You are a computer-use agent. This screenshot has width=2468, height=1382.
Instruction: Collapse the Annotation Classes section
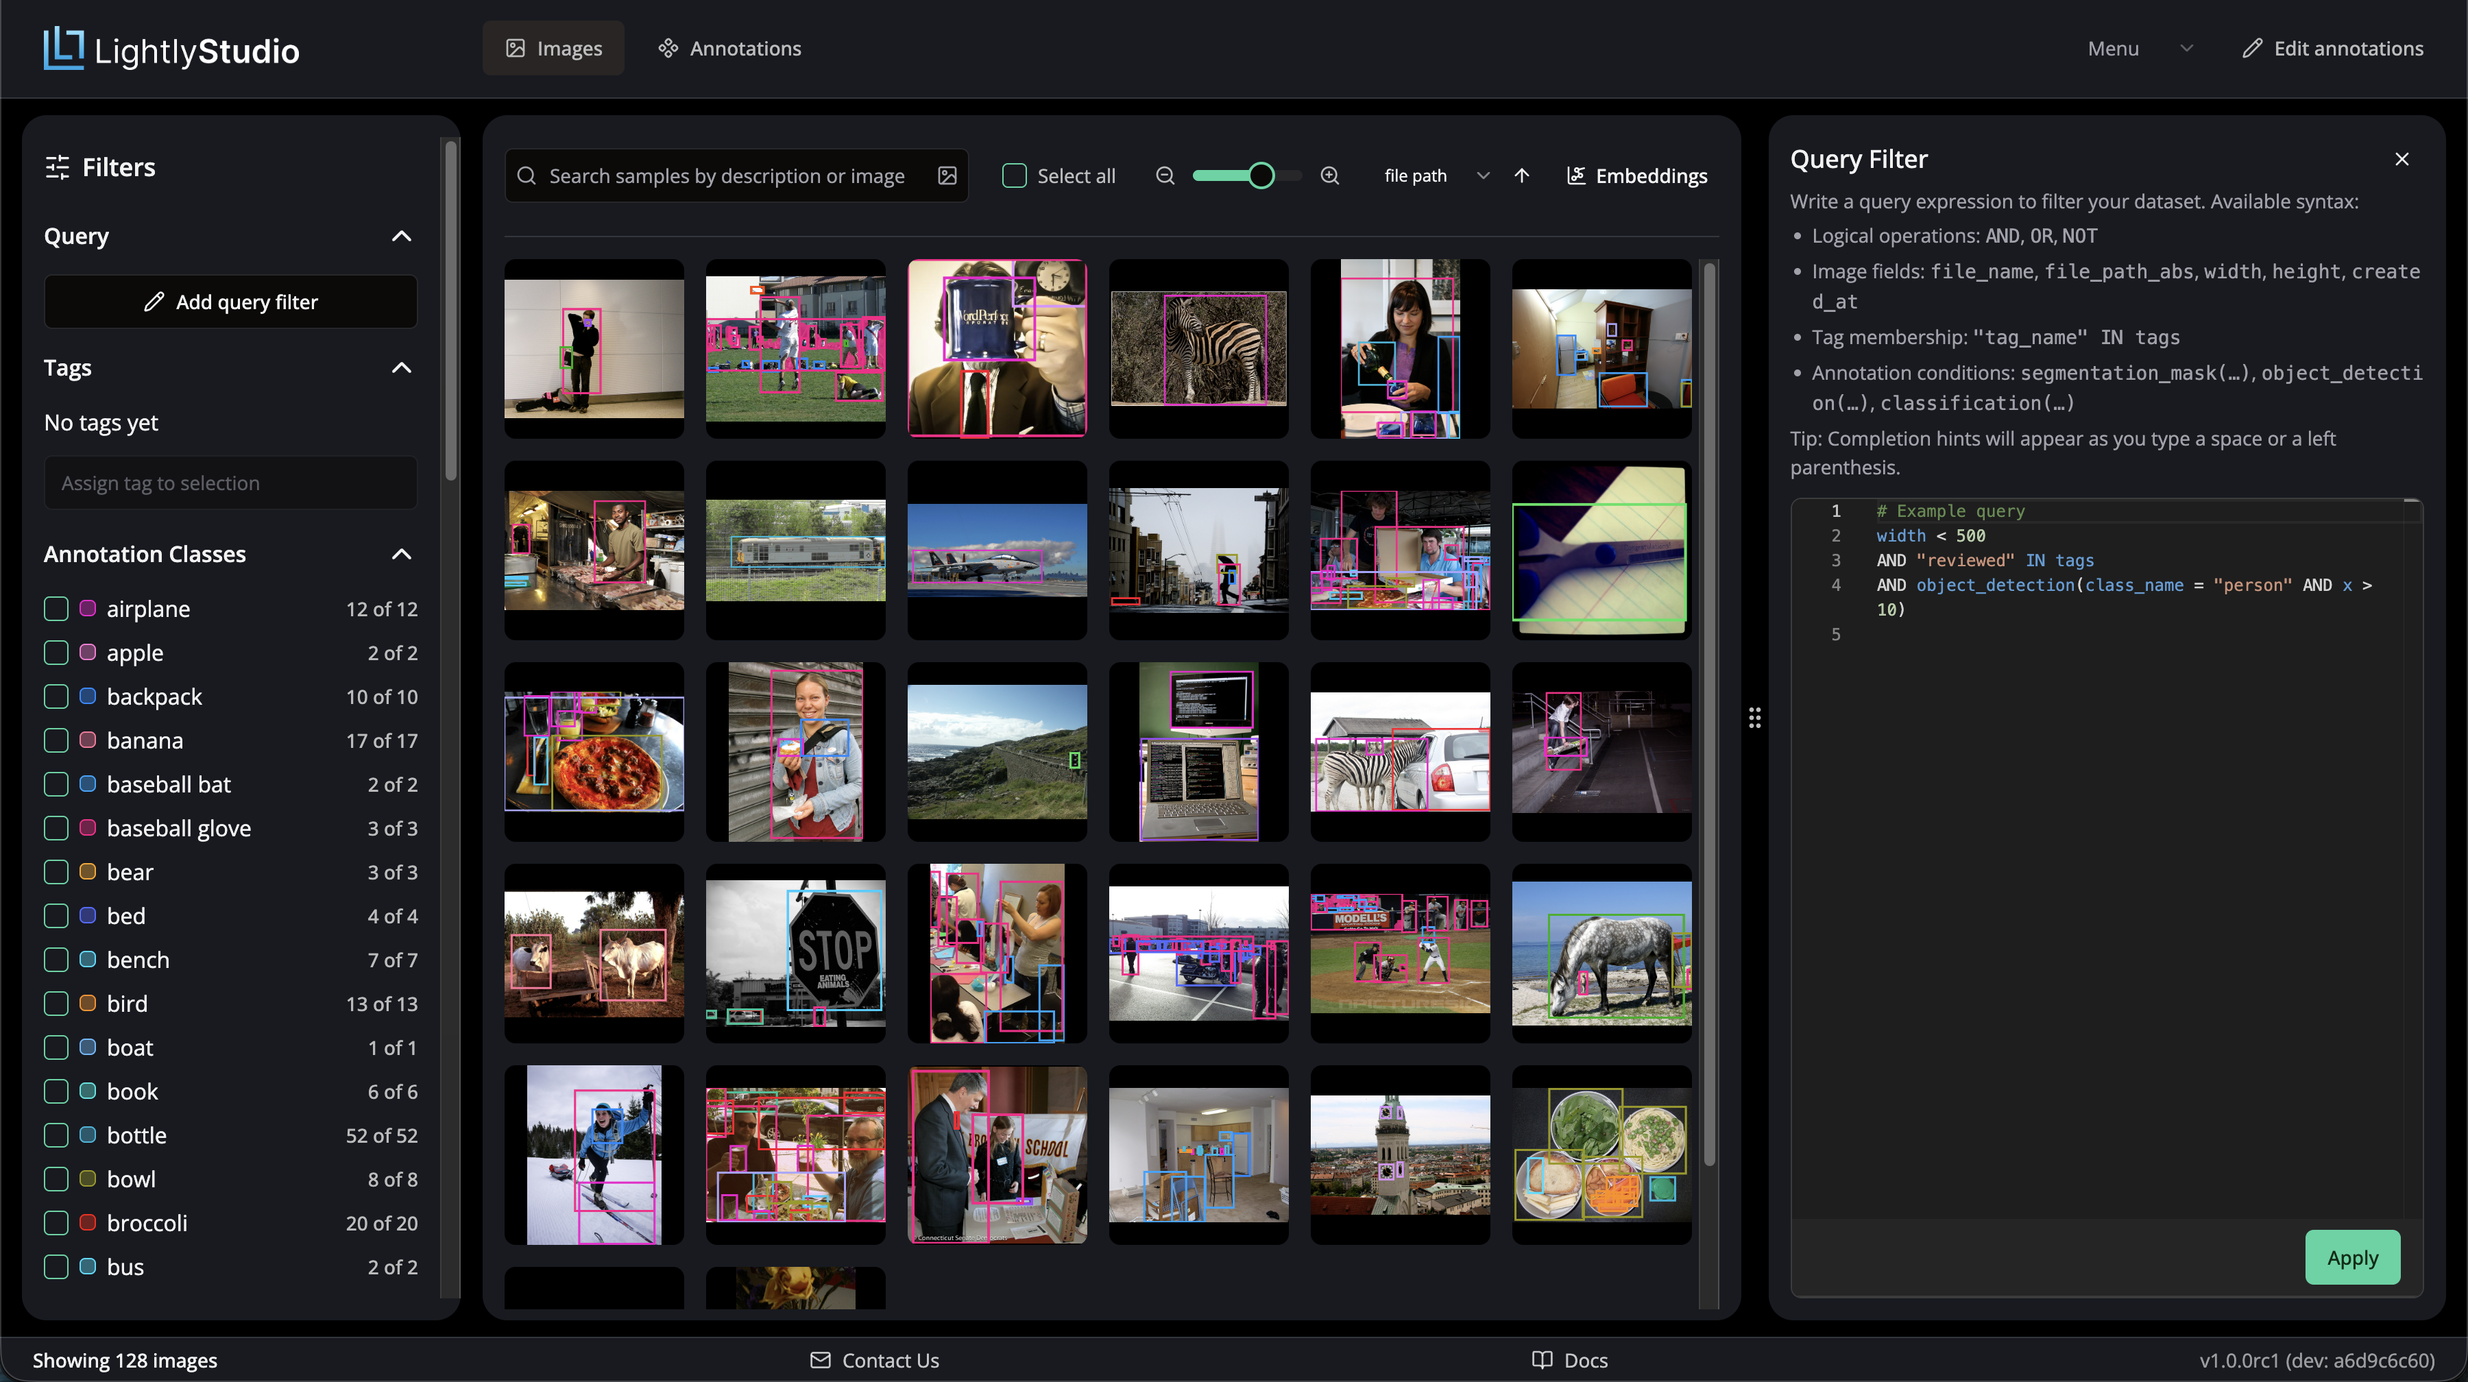tap(402, 554)
